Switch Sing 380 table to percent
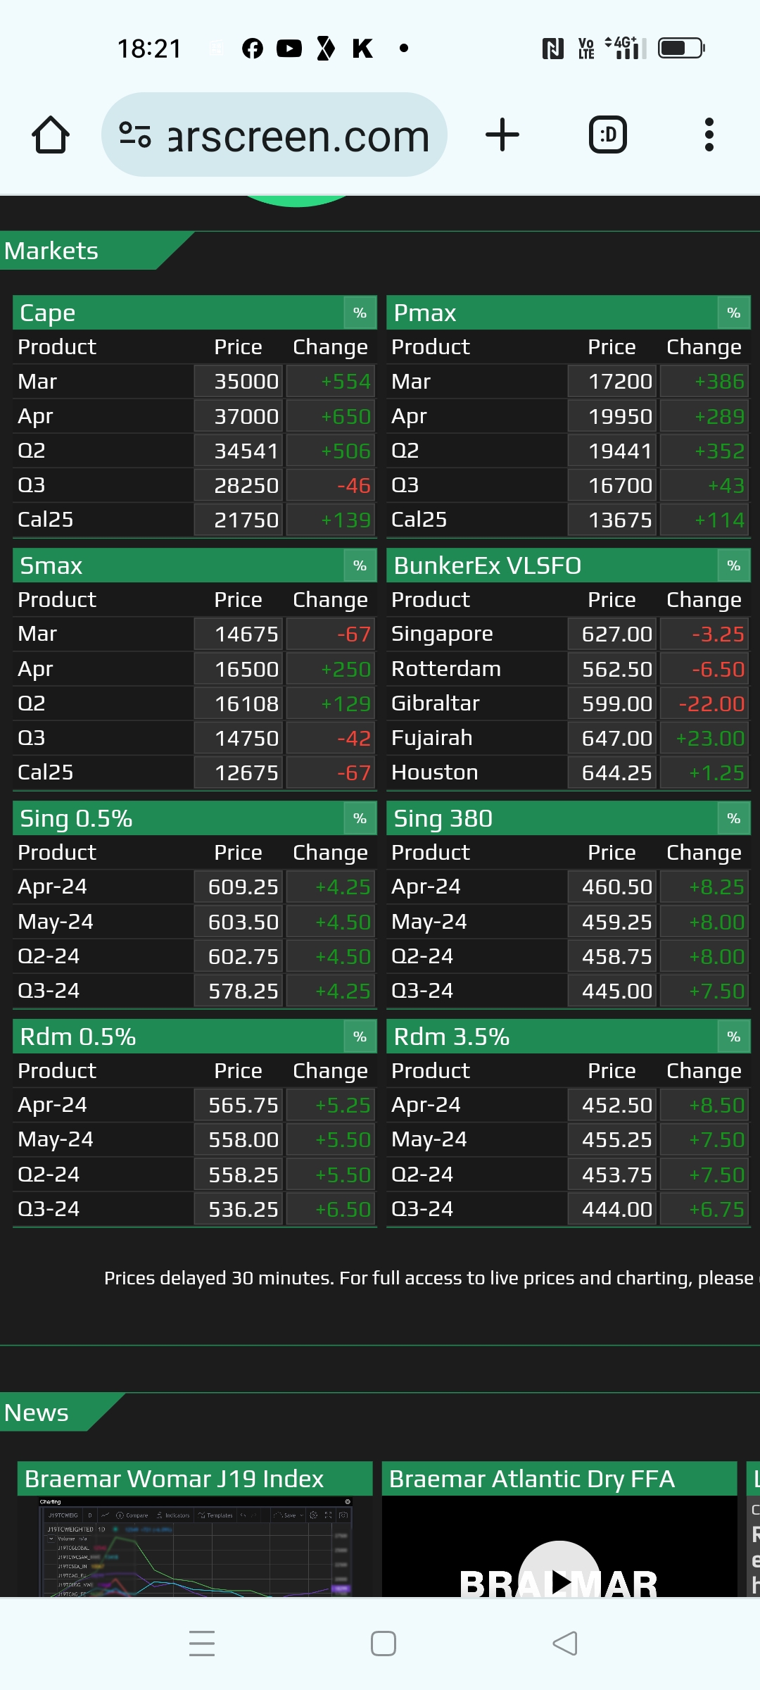The image size is (760, 1690). point(733,818)
